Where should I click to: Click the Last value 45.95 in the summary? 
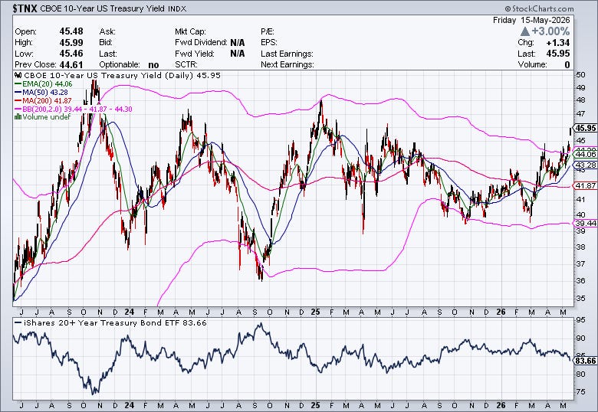click(558, 54)
